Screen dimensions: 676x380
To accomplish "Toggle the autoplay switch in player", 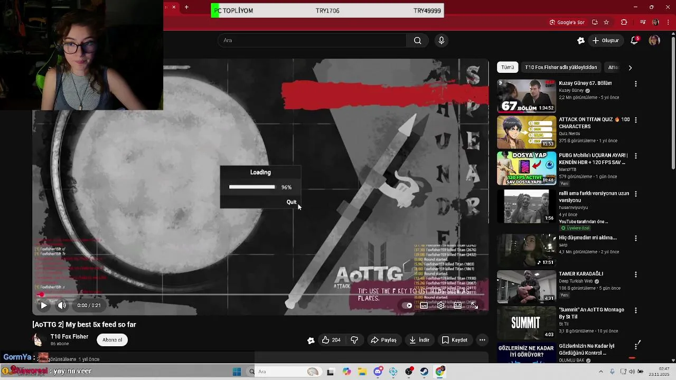I will (407, 305).
